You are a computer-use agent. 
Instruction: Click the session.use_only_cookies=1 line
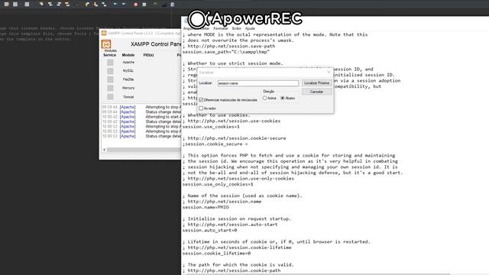click(218, 184)
